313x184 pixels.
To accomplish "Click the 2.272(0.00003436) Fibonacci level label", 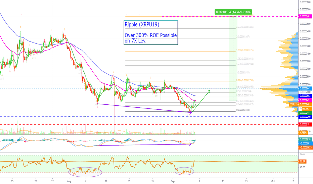I will (x=245, y=27).
